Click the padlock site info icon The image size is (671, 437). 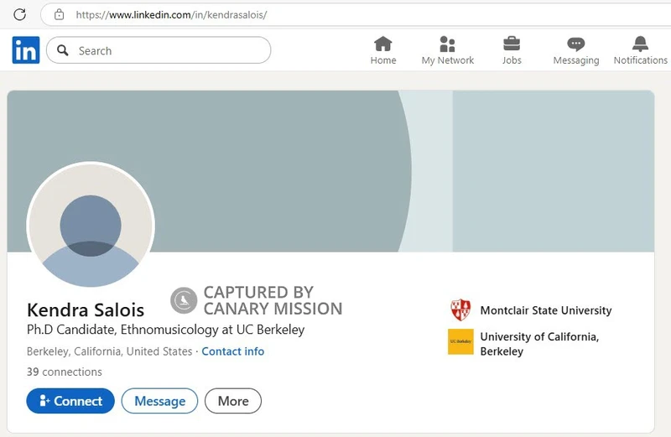(59, 14)
